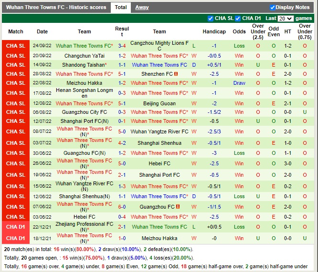Uncheck the CHA D1 league filter
Image resolution: width=318 pixels, height=272 pixels.
click(x=238, y=19)
